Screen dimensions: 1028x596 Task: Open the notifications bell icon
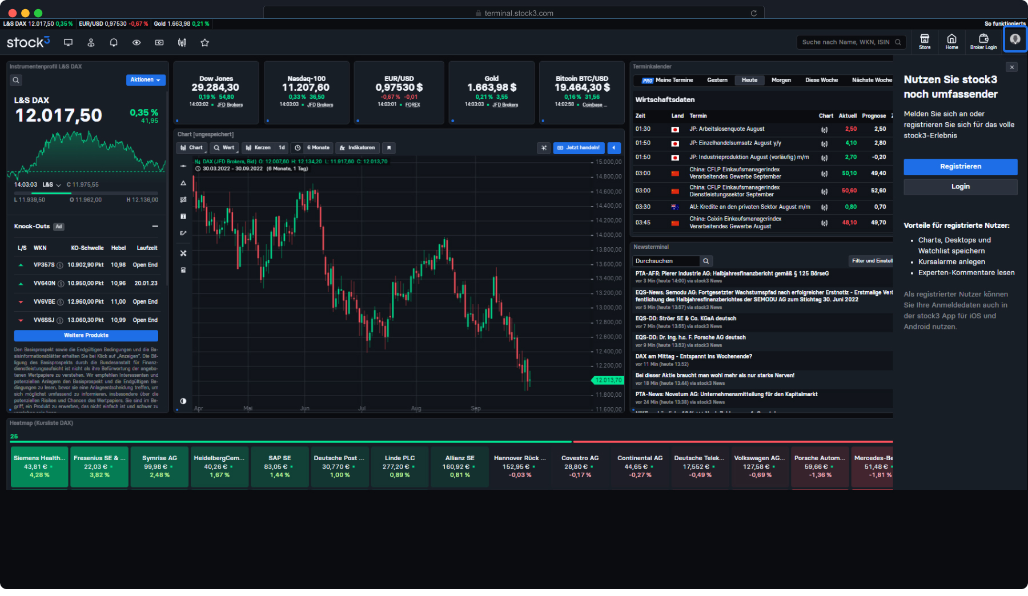114,43
